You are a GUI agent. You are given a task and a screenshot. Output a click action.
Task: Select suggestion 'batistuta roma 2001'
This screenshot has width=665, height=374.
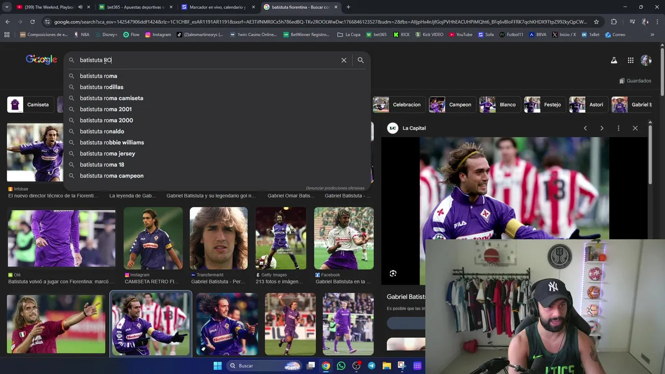[217, 109]
